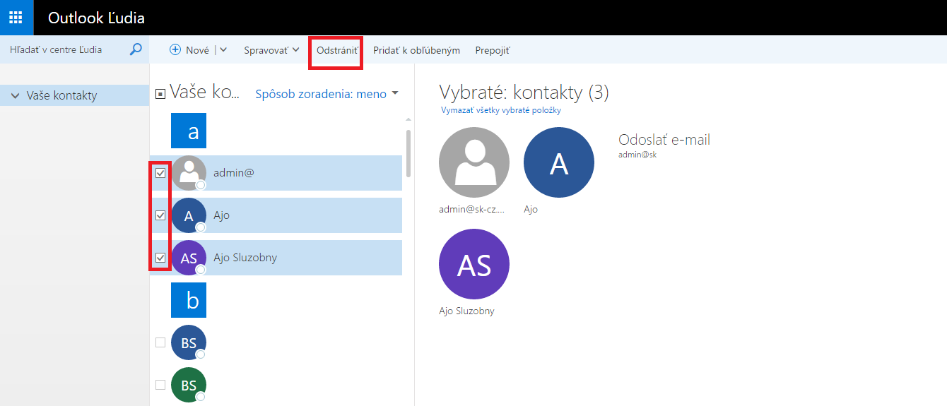Viewport: 947px width, 406px height.
Task: Click the admin@ name in contact list
Action: coord(233,173)
